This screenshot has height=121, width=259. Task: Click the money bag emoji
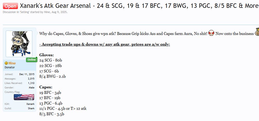[257, 32]
